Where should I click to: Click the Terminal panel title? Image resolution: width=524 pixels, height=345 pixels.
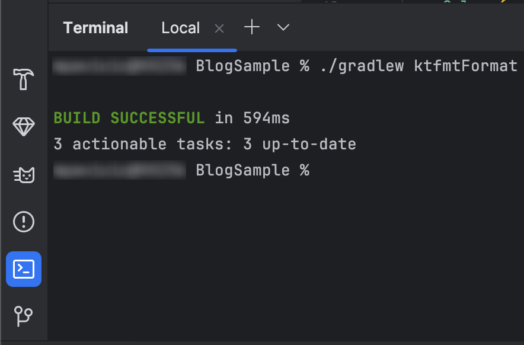tap(95, 27)
